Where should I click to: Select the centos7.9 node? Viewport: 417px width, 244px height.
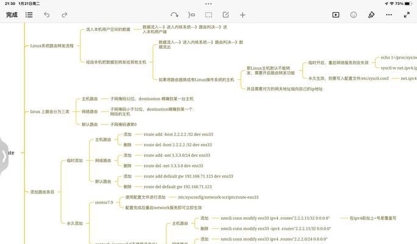point(104,203)
